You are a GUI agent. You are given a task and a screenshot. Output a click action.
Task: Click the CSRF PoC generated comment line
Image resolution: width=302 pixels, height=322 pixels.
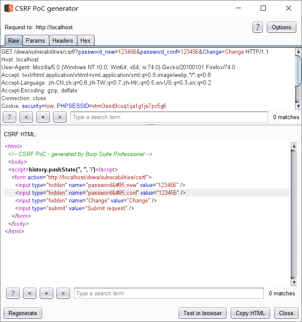pyautogui.click(x=80, y=154)
